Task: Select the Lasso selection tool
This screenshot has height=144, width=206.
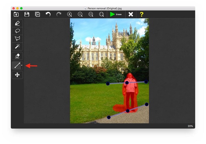Action: pos(18,31)
